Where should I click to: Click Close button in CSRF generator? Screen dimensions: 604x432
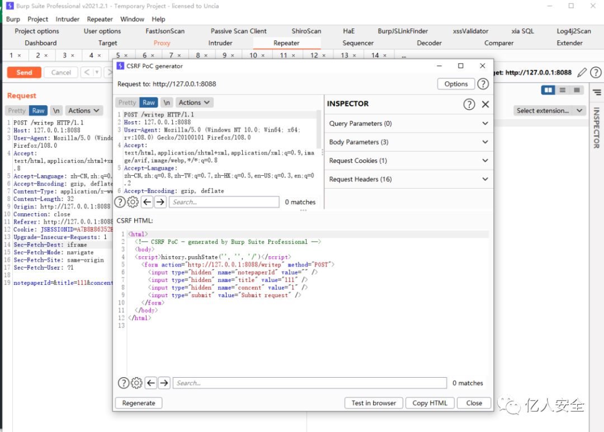coord(474,403)
